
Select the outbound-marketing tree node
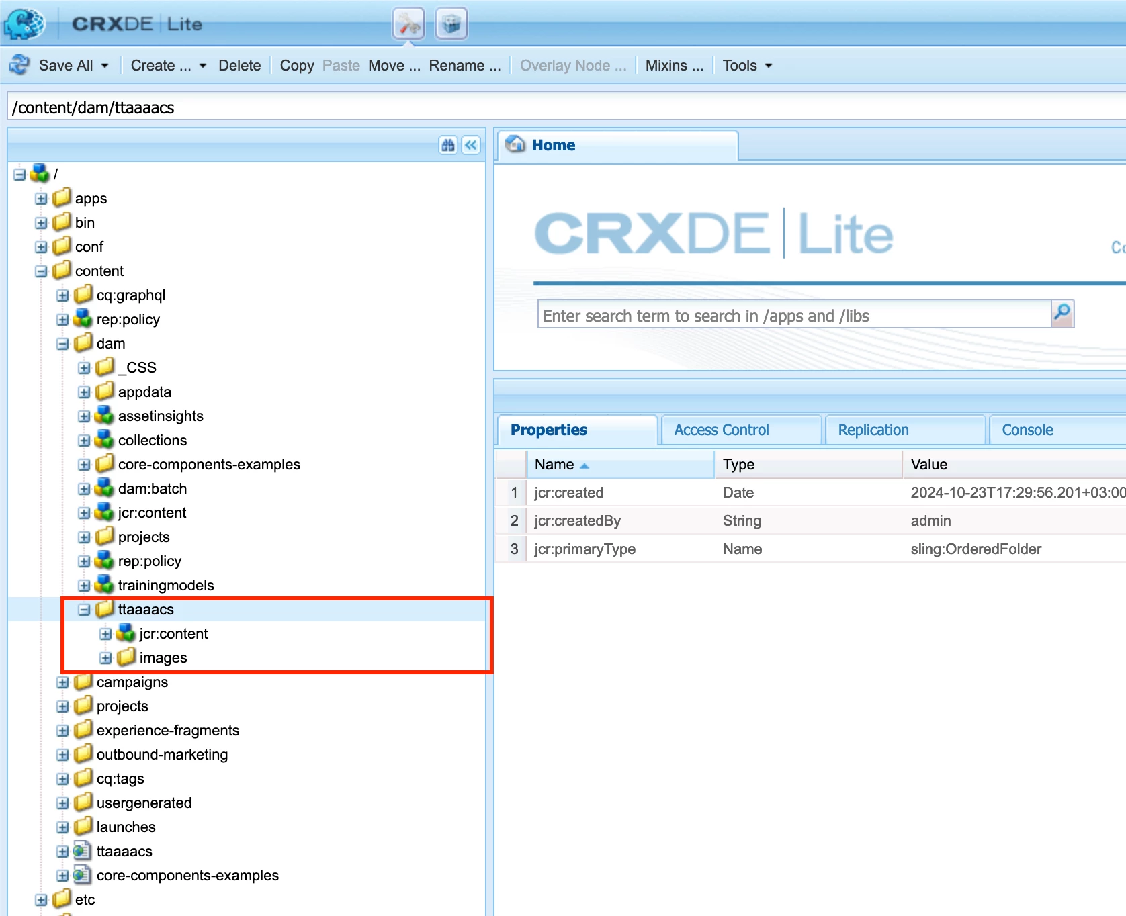(162, 754)
